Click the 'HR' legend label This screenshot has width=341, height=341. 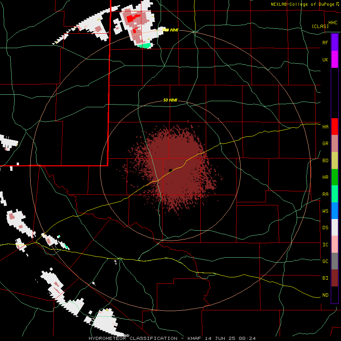tap(325, 177)
